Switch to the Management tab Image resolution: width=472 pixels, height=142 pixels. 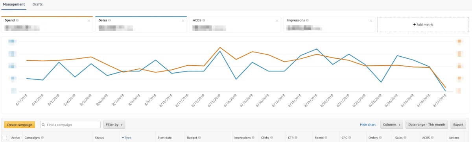[14, 4]
